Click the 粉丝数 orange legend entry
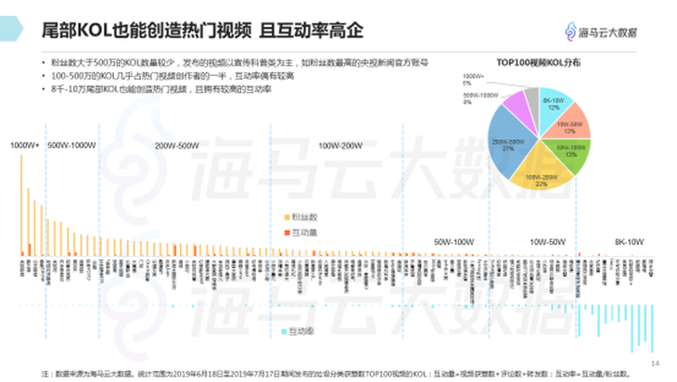 (300, 217)
